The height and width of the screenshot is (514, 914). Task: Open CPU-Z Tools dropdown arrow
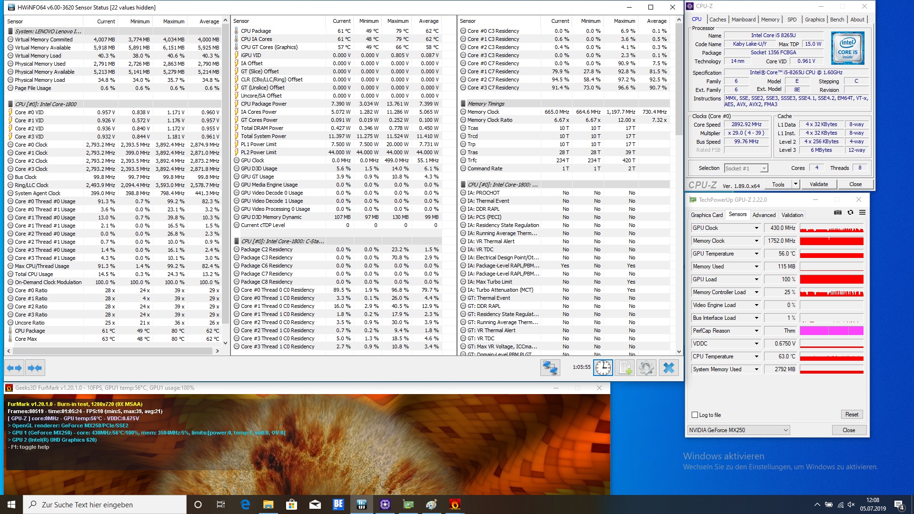(795, 184)
